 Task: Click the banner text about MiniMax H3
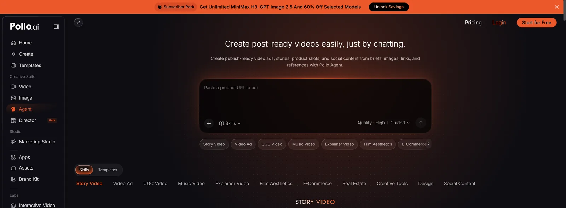pos(280,7)
